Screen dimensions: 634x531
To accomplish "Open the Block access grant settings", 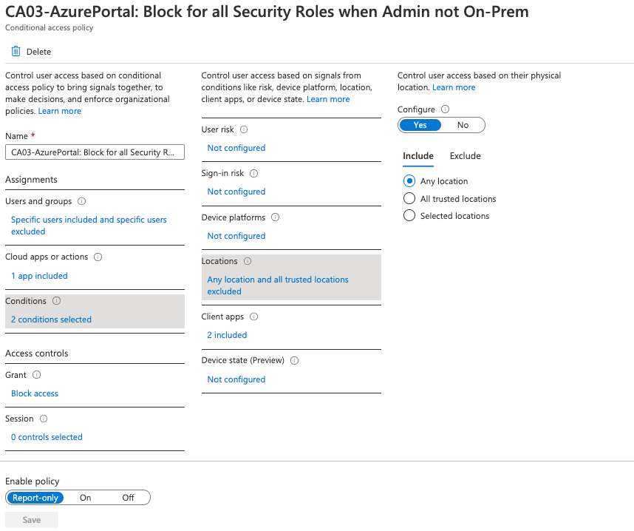I will point(34,393).
